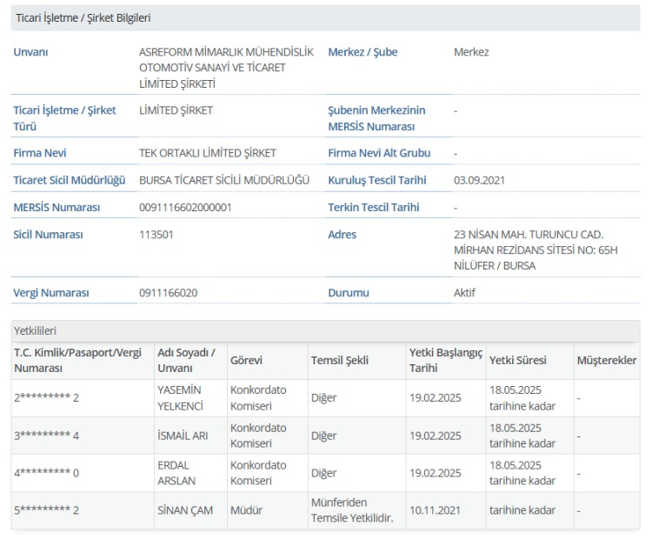Click the Yetki Başlangıç Tarihi column header
The height and width of the screenshot is (539, 652).
click(445, 360)
